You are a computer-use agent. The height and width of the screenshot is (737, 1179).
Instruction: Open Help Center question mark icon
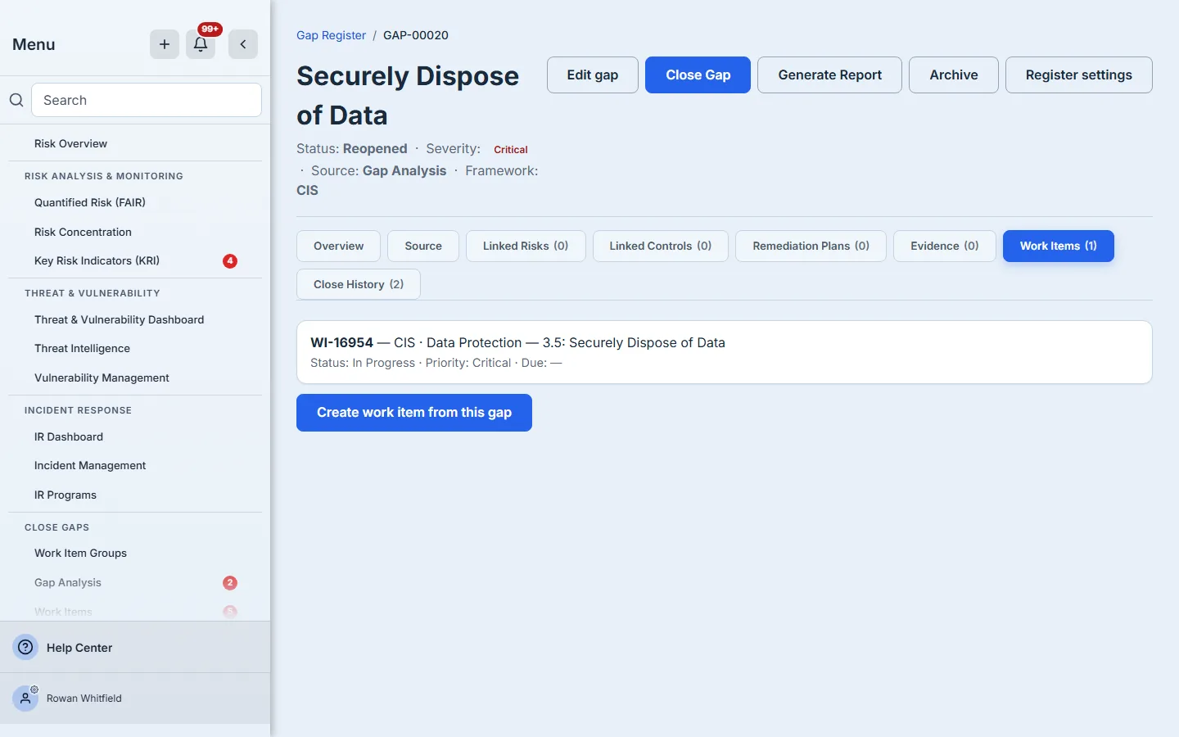click(26, 647)
